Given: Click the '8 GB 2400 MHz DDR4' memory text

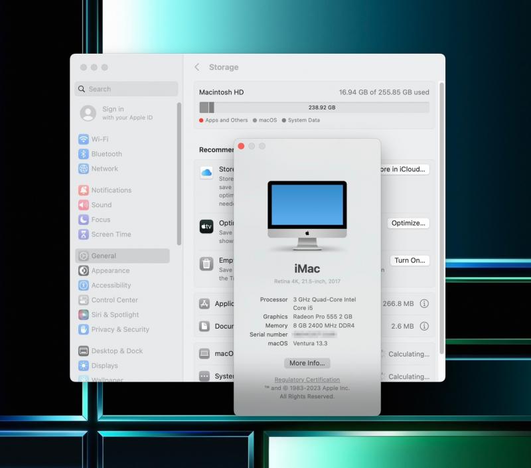Looking at the screenshot, I should coord(324,325).
